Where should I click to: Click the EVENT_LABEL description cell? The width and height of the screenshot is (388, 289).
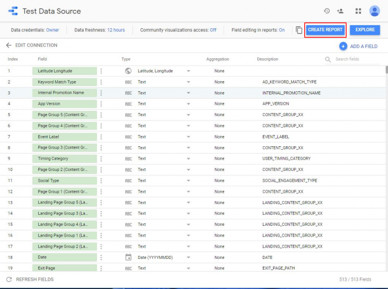pos(275,137)
